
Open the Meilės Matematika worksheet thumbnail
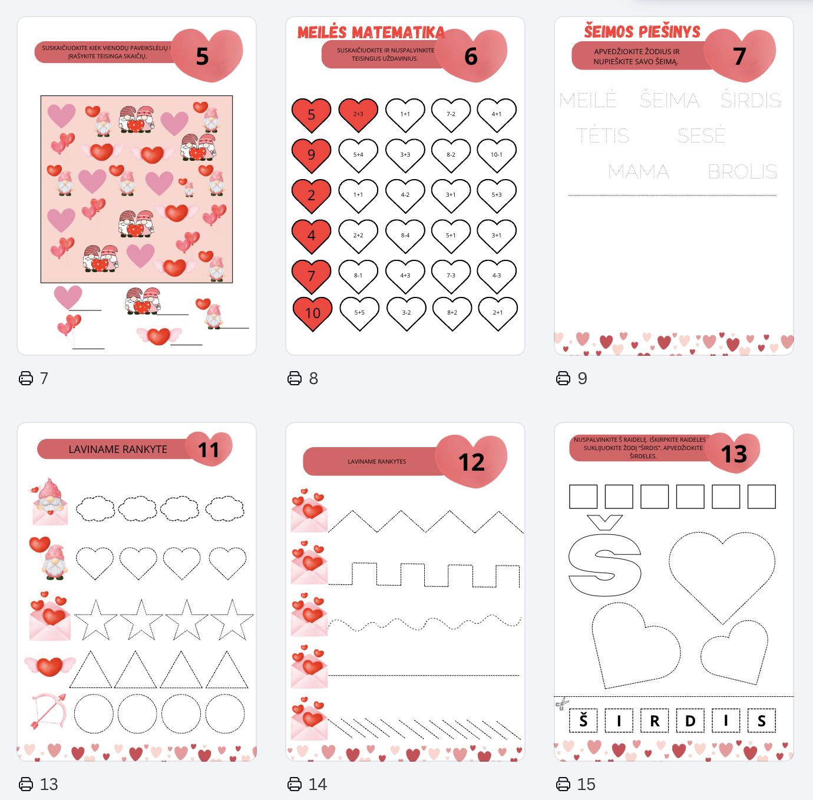click(x=405, y=186)
